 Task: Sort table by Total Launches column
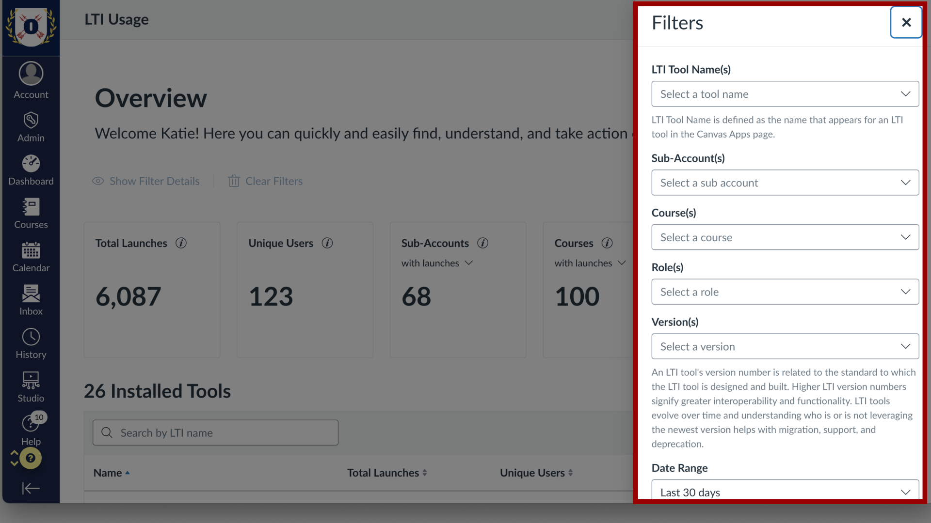[386, 473]
